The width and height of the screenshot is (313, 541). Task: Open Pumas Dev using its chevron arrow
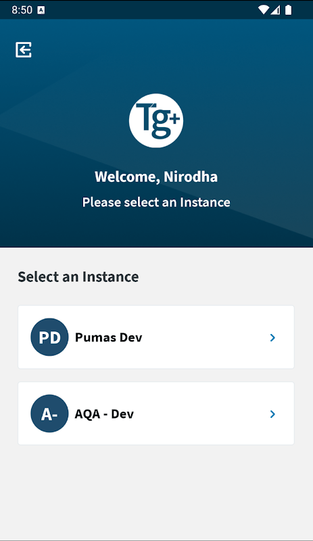272,337
